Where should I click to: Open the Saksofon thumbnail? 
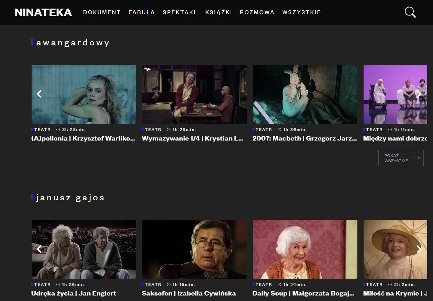[195, 249]
